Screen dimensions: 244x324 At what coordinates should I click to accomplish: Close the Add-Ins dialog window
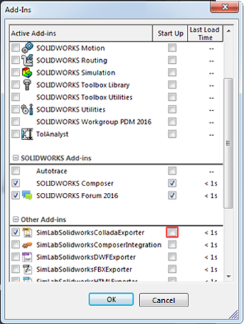(x=225, y=7)
